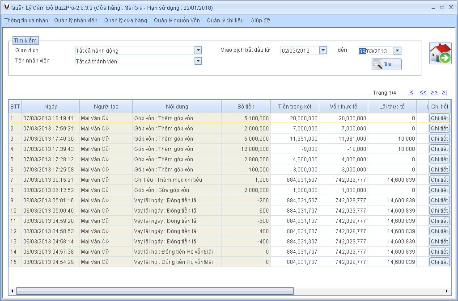Open the Quản lý nhân viên menu
The image size is (458, 301).
click(x=76, y=21)
